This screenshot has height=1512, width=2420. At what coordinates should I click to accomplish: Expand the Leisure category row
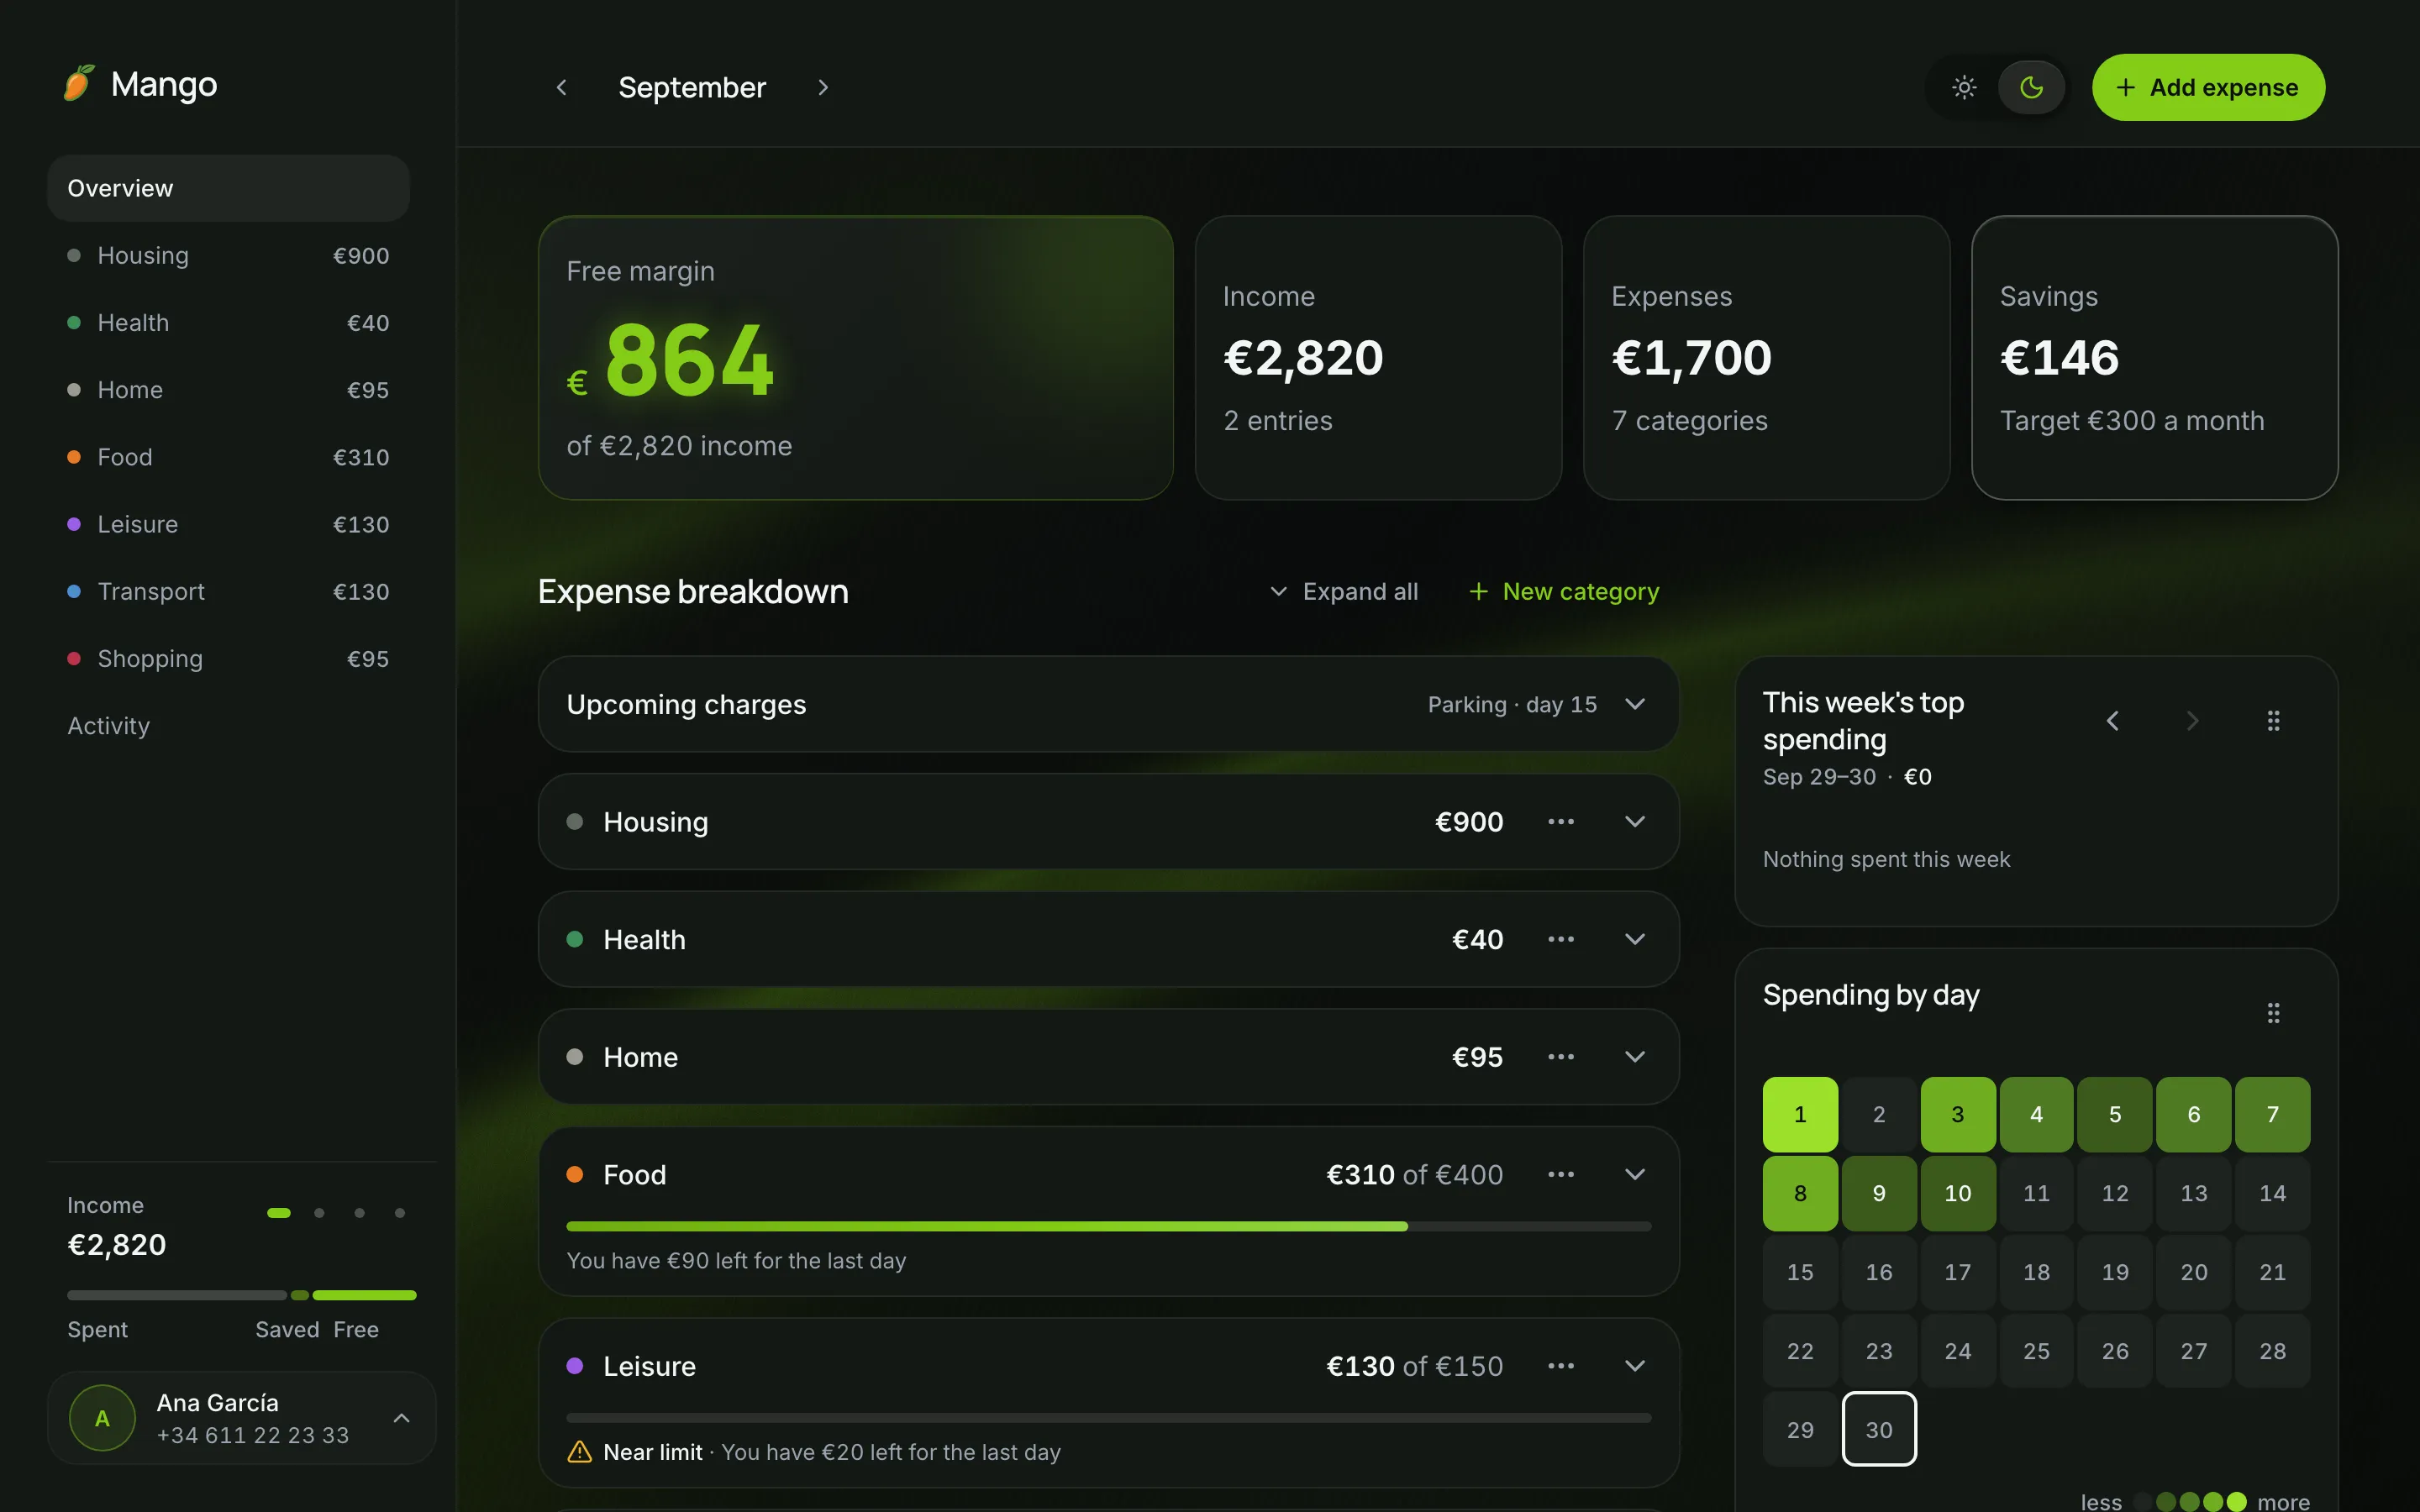[1635, 1366]
